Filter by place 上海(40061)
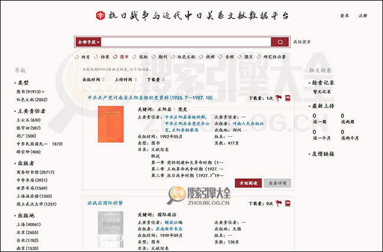 [x=28, y=224]
